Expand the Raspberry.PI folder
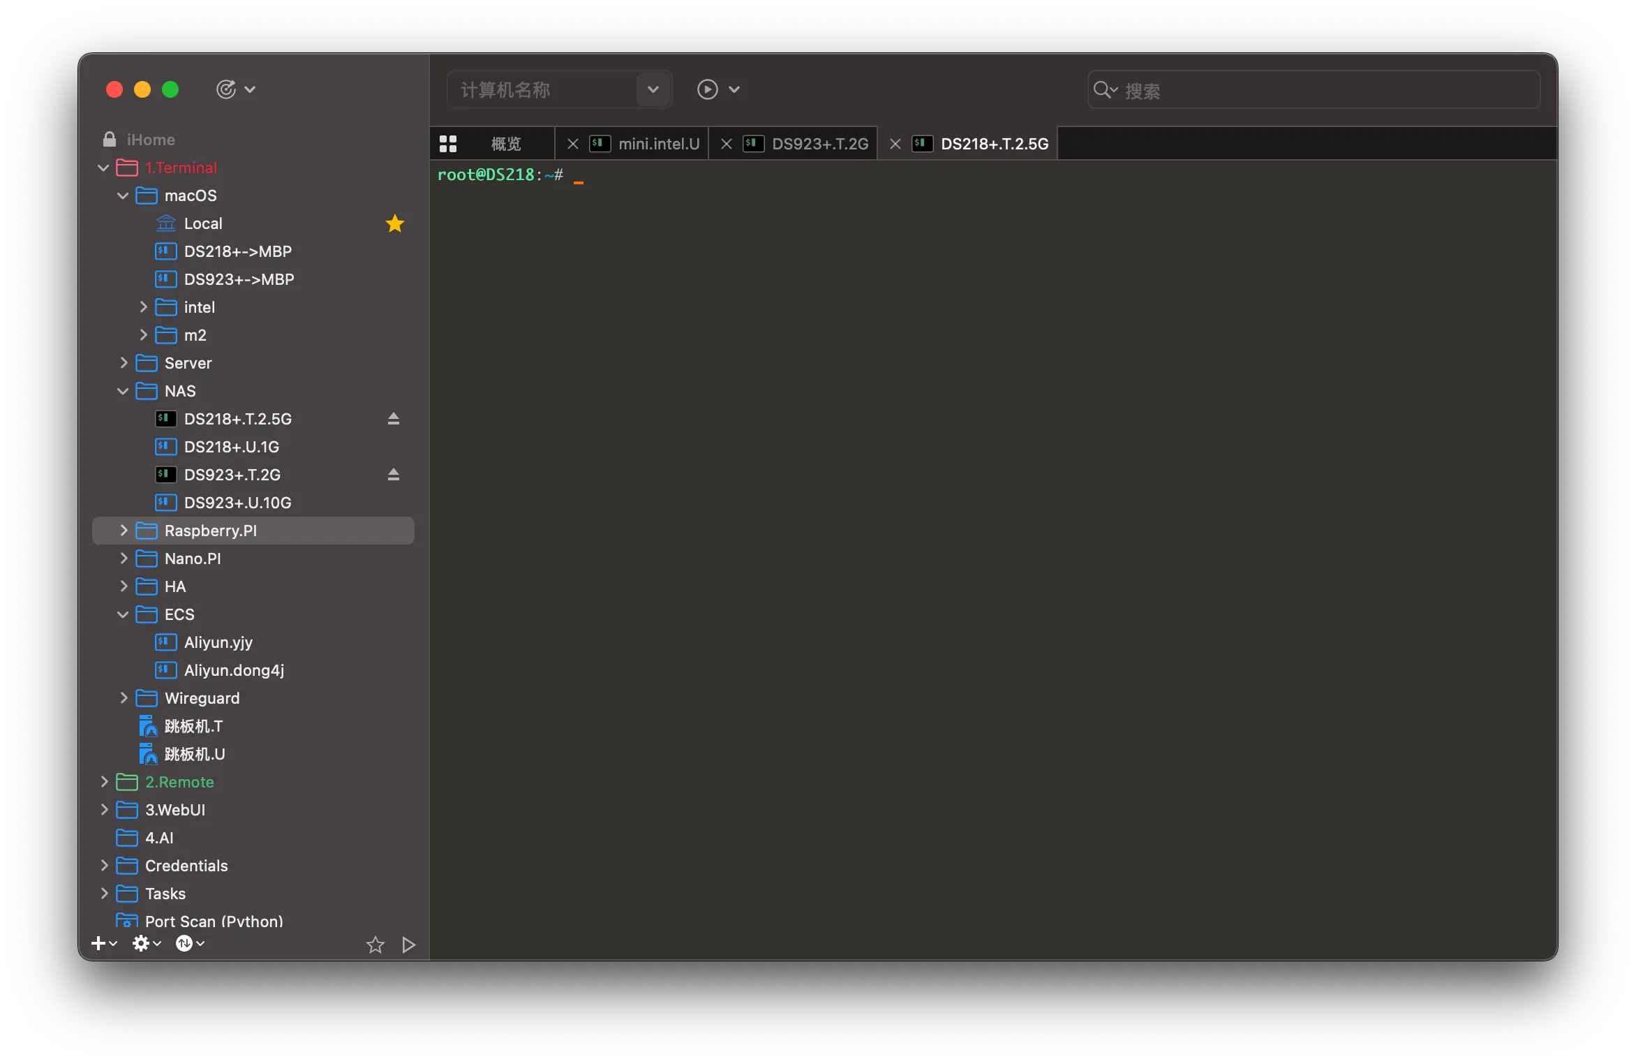Screen dimensions: 1636x1064 tap(124, 531)
